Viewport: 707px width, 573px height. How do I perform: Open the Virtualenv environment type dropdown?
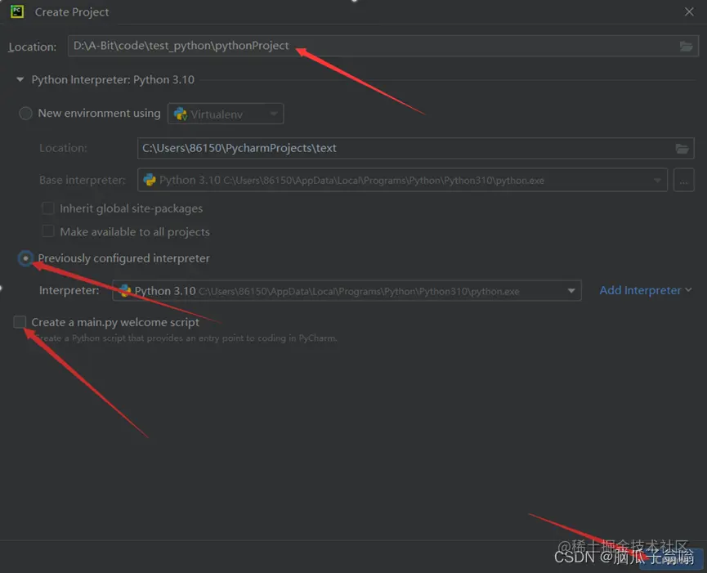pyautogui.click(x=226, y=114)
